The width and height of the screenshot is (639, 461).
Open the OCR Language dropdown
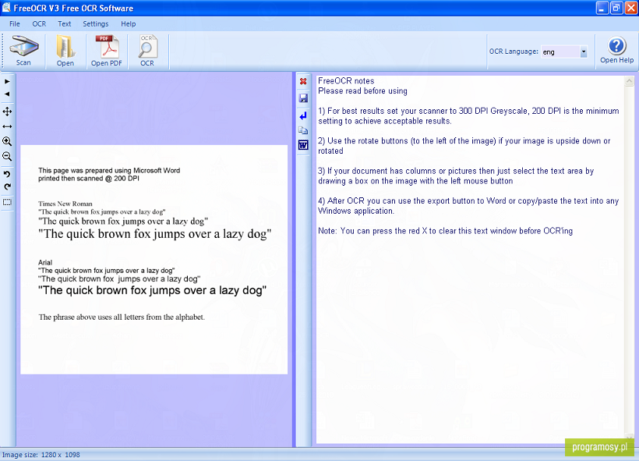click(x=584, y=51)
